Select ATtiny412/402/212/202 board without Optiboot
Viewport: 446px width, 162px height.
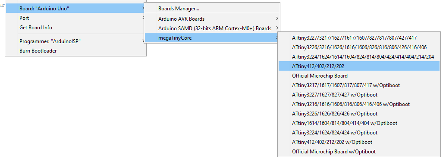[x=359, y=66]
